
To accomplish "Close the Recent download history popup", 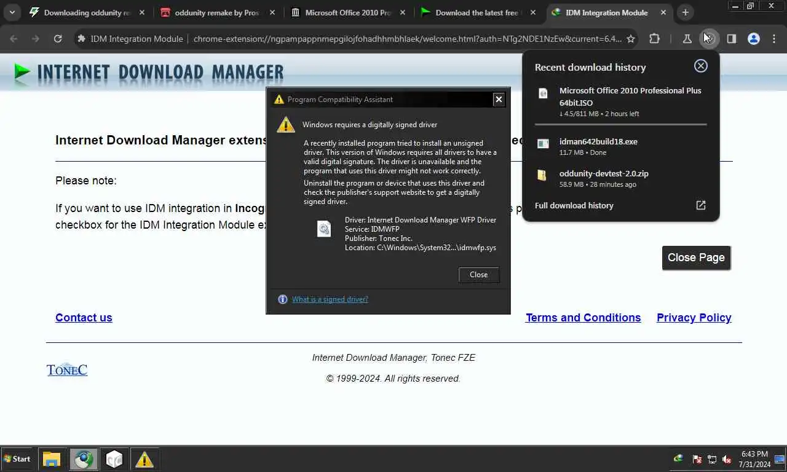I will 701,66.
